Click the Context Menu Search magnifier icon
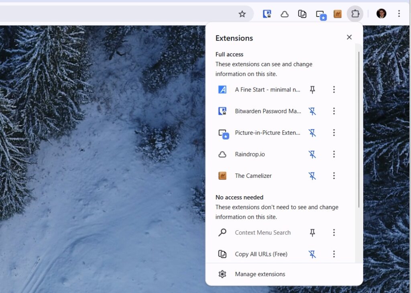This screenshot has height=293, width=411. tap(222, 232)
